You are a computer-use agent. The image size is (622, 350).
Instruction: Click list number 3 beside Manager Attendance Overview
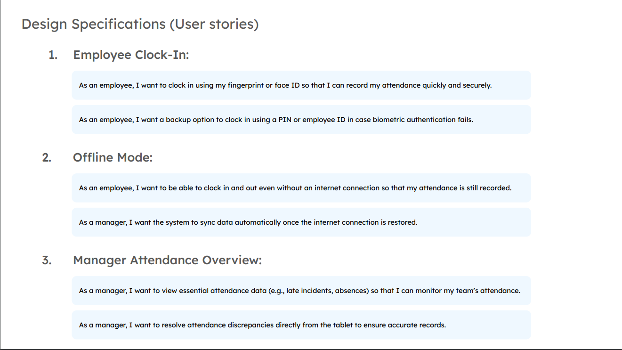47,260
